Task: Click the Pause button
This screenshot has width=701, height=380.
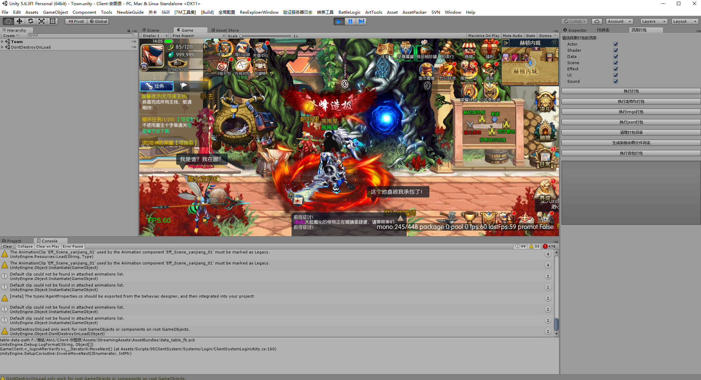Action: point(350,21)
